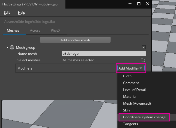
Task: Open the Help menu
Action: [21, 13]
